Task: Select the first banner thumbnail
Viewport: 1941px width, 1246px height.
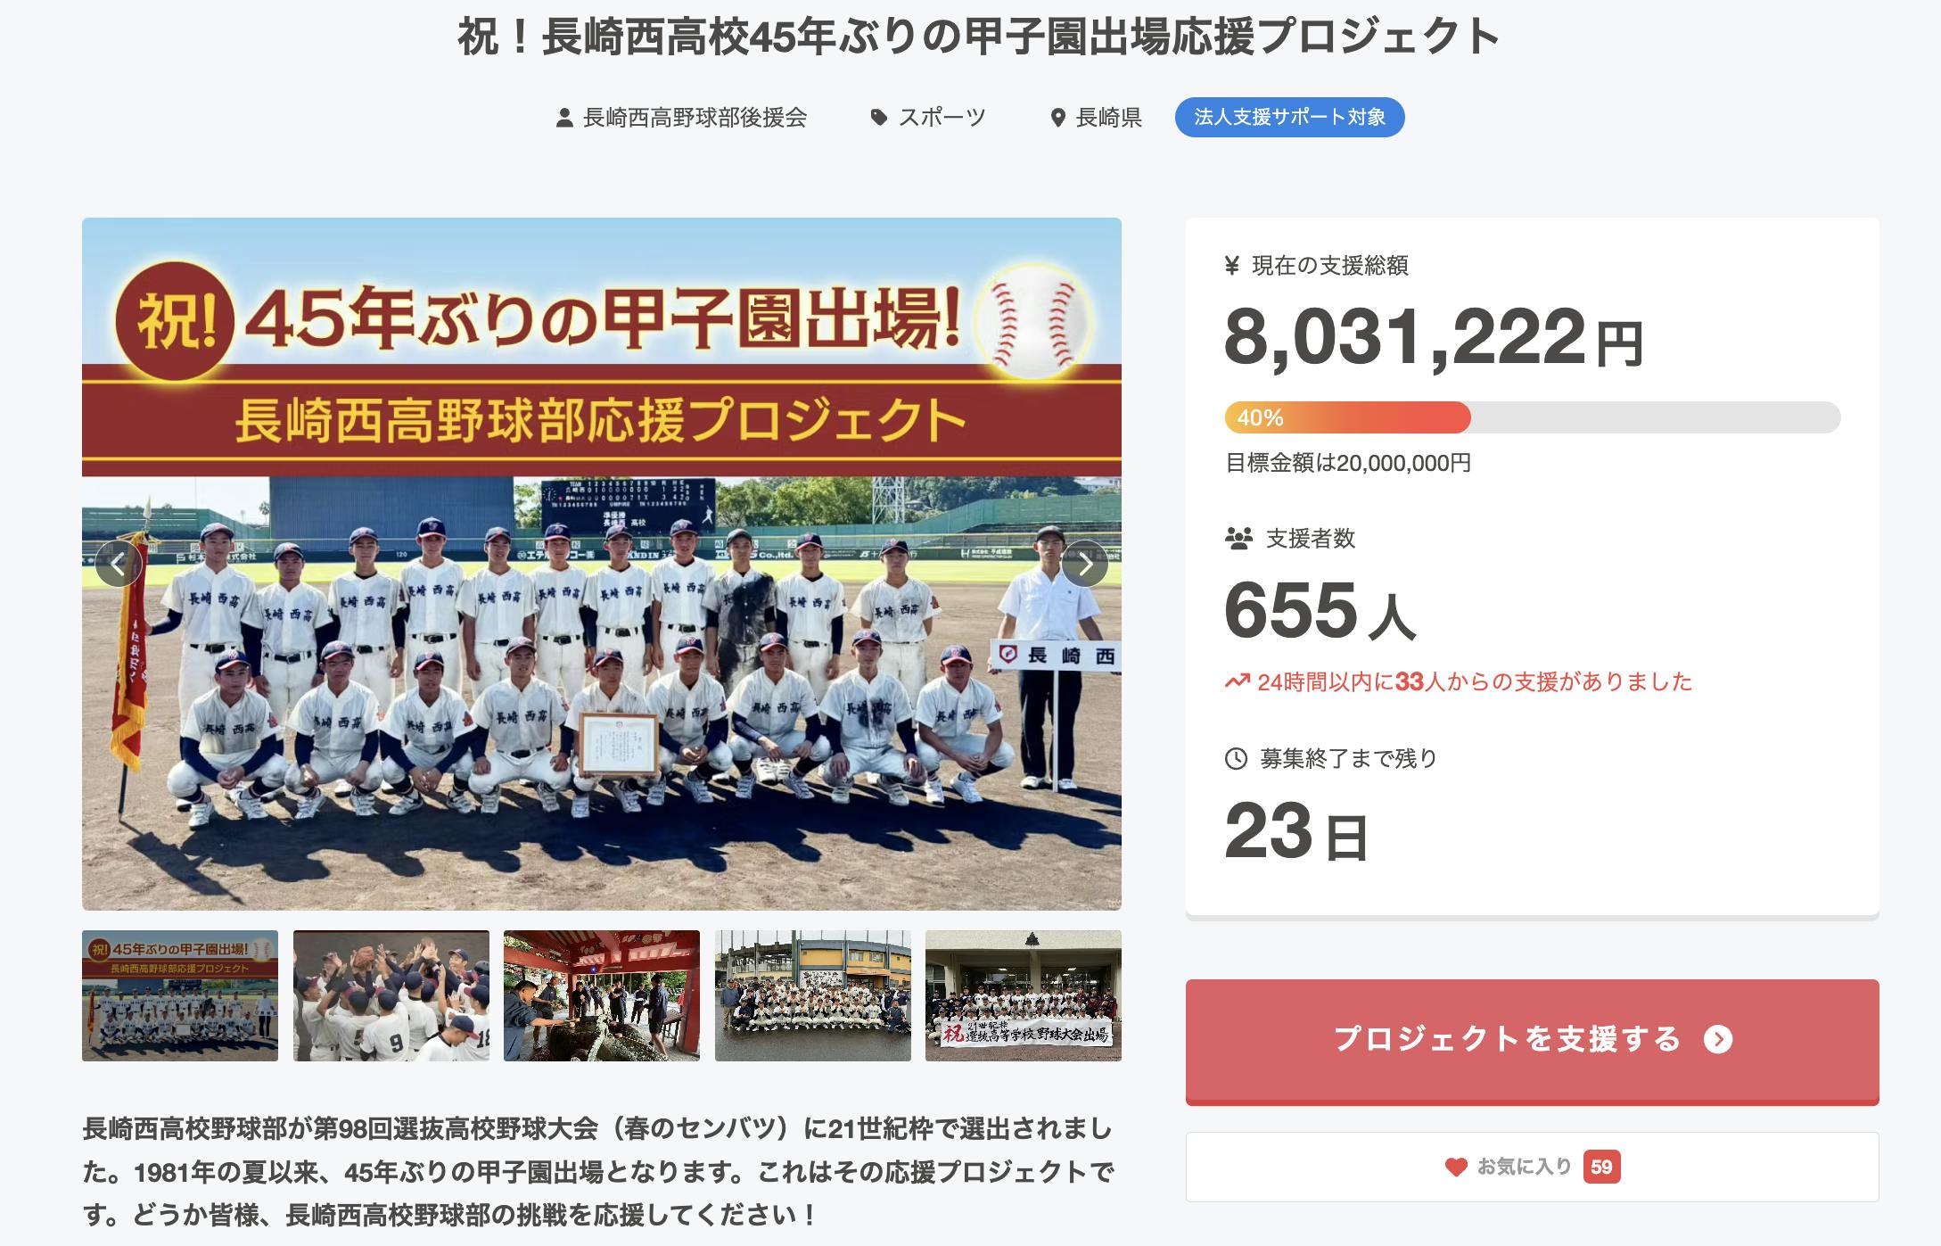Action: 180,995
